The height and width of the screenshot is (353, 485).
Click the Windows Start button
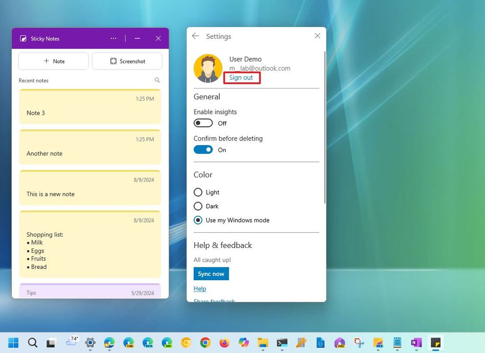13,342
